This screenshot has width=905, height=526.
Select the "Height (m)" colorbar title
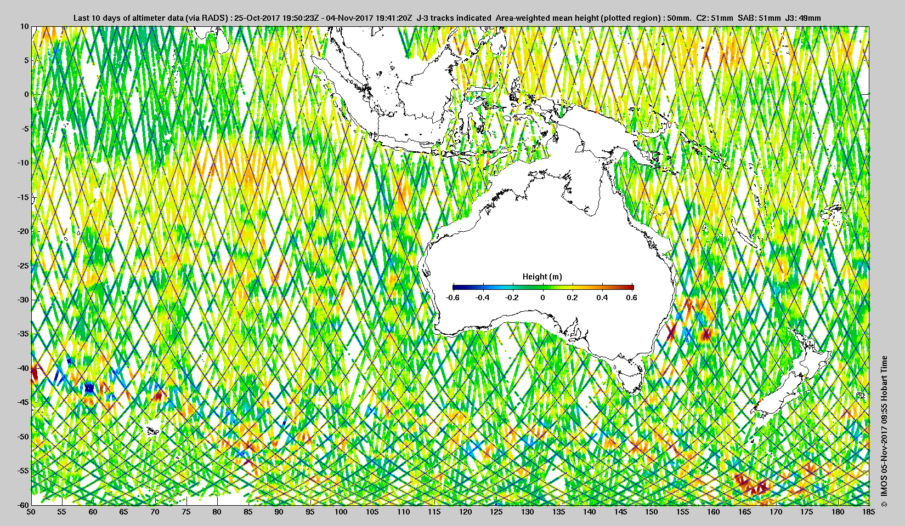[542, 277]
